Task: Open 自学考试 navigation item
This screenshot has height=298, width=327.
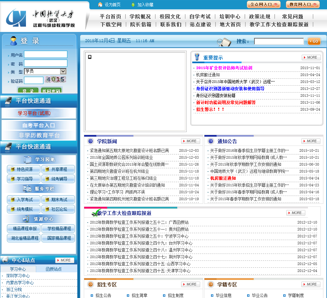Action: coord(200,16)
